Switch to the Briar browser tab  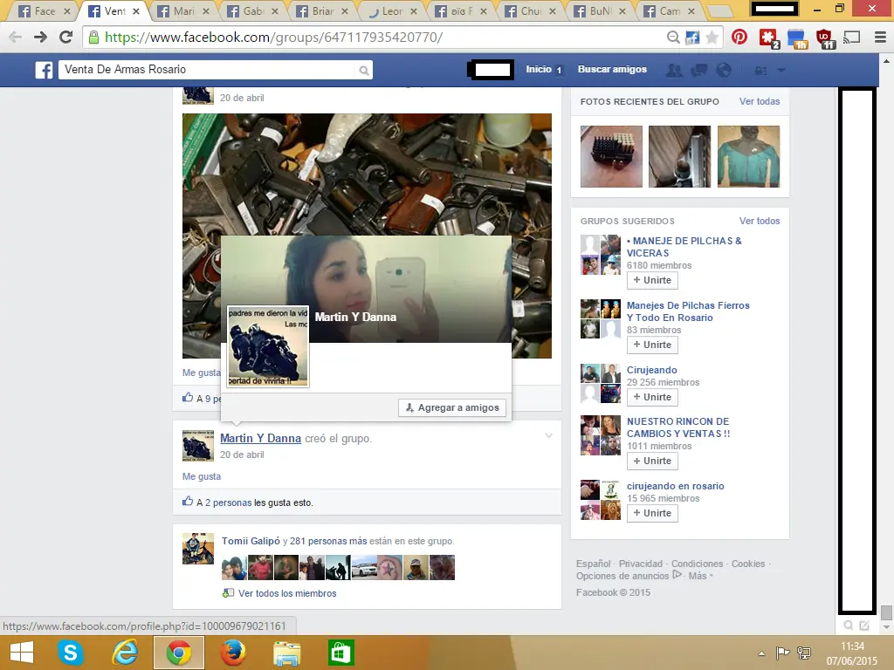pyautogui.click(x=323, y=10)
